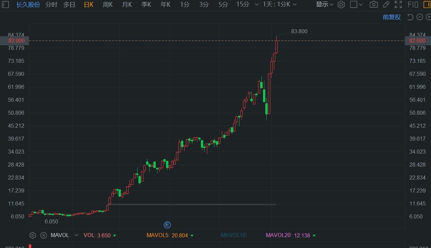Select the 周K weekly candlestick tab
Screen dimensions: 431x248
(x=108, y=5)
